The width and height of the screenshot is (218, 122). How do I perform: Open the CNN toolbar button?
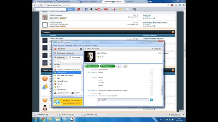coord(106,9)
